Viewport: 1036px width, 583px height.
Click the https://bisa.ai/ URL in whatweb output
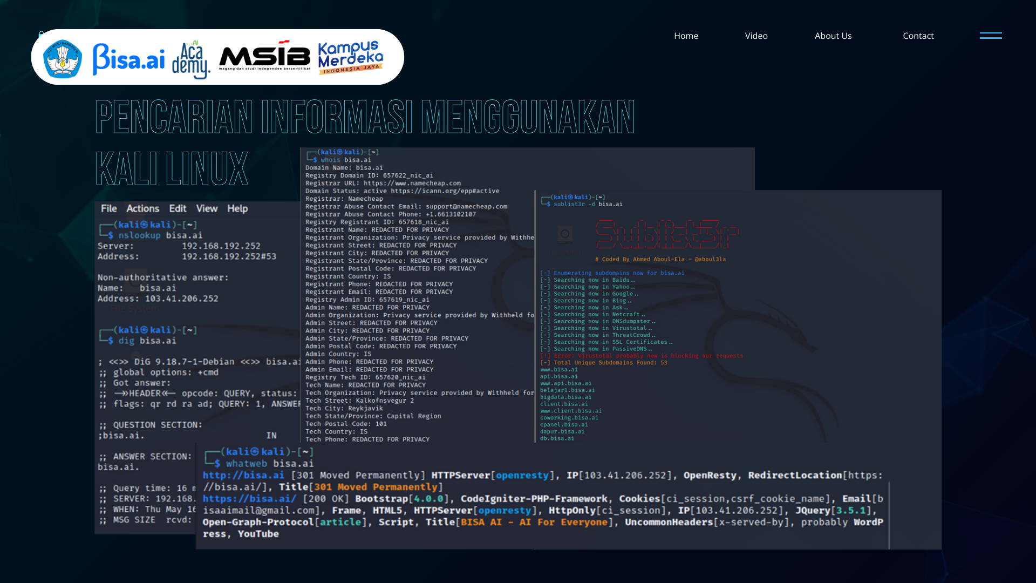coord(249,499)
